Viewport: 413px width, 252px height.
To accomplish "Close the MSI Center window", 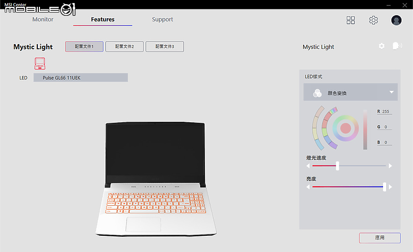I will (x=405, y=5).
